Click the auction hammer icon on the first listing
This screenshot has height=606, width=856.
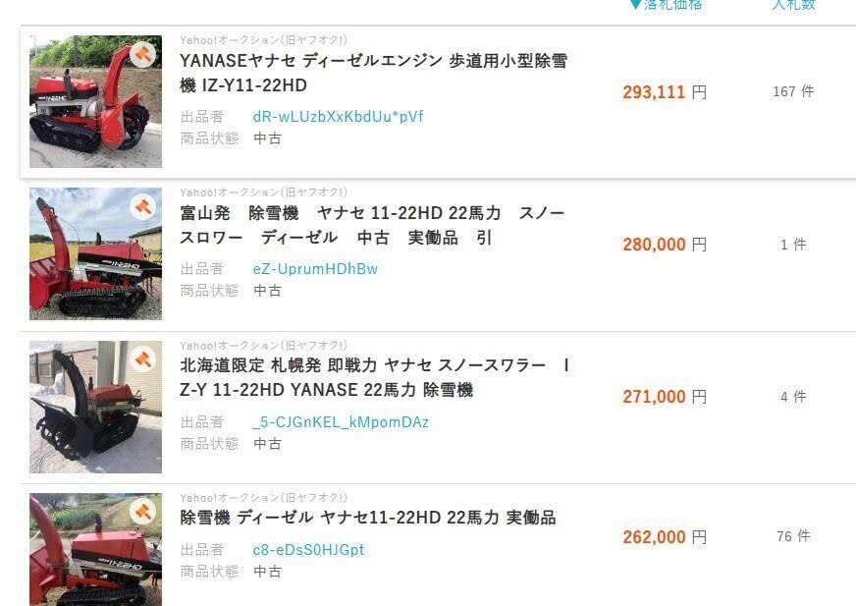[142, 54]
